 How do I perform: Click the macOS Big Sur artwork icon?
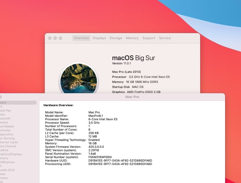point(79,78)
